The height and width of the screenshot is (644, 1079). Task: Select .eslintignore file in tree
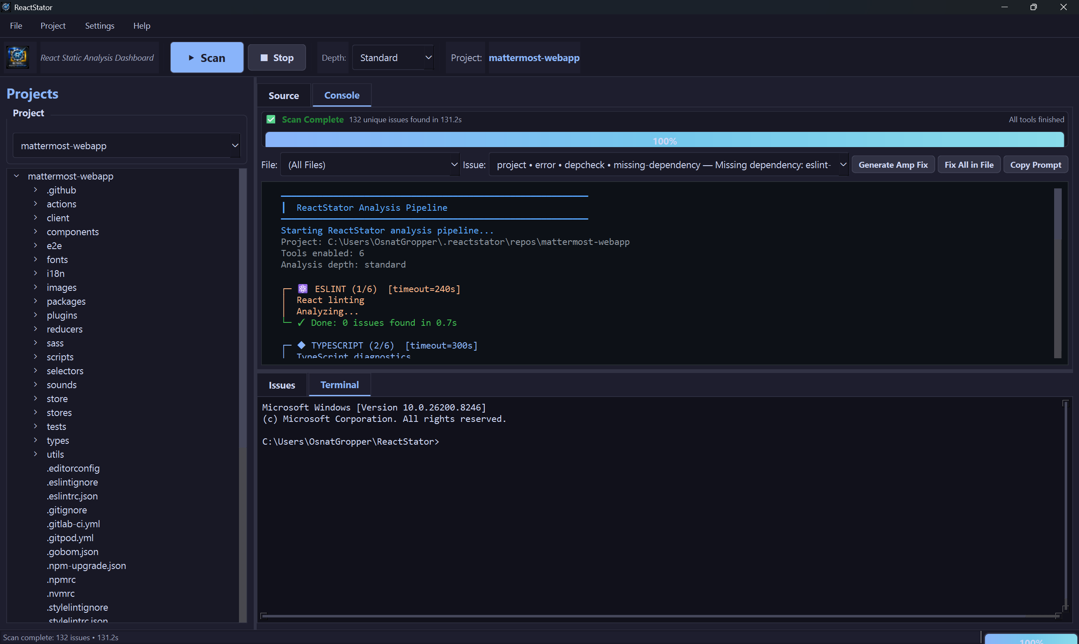pos(72,482)
